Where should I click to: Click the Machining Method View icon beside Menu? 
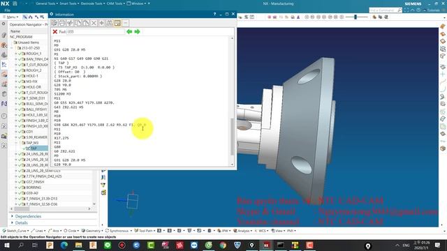tap(42, 17)
